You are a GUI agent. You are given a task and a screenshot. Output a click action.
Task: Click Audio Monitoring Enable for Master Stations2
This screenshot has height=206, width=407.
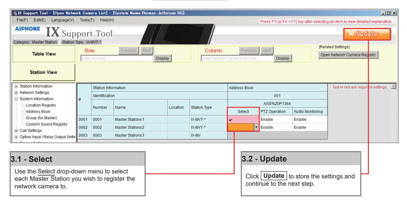[x=310, y=128]
